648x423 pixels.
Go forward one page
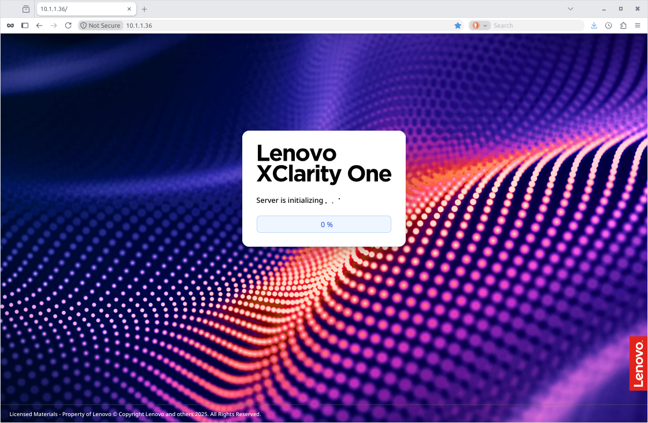point(54,25)
